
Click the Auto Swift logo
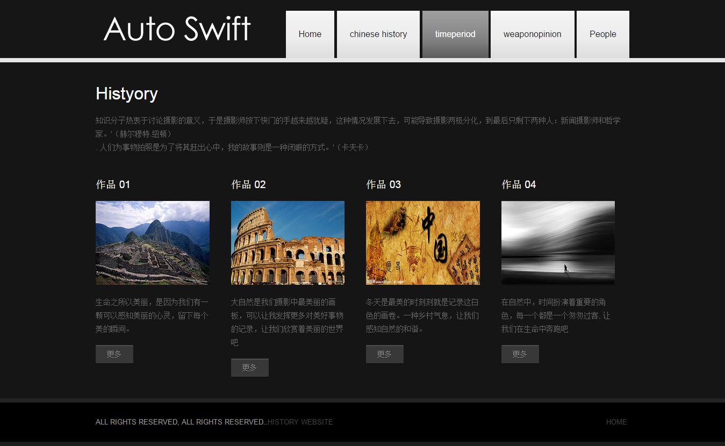click(177, 29)
